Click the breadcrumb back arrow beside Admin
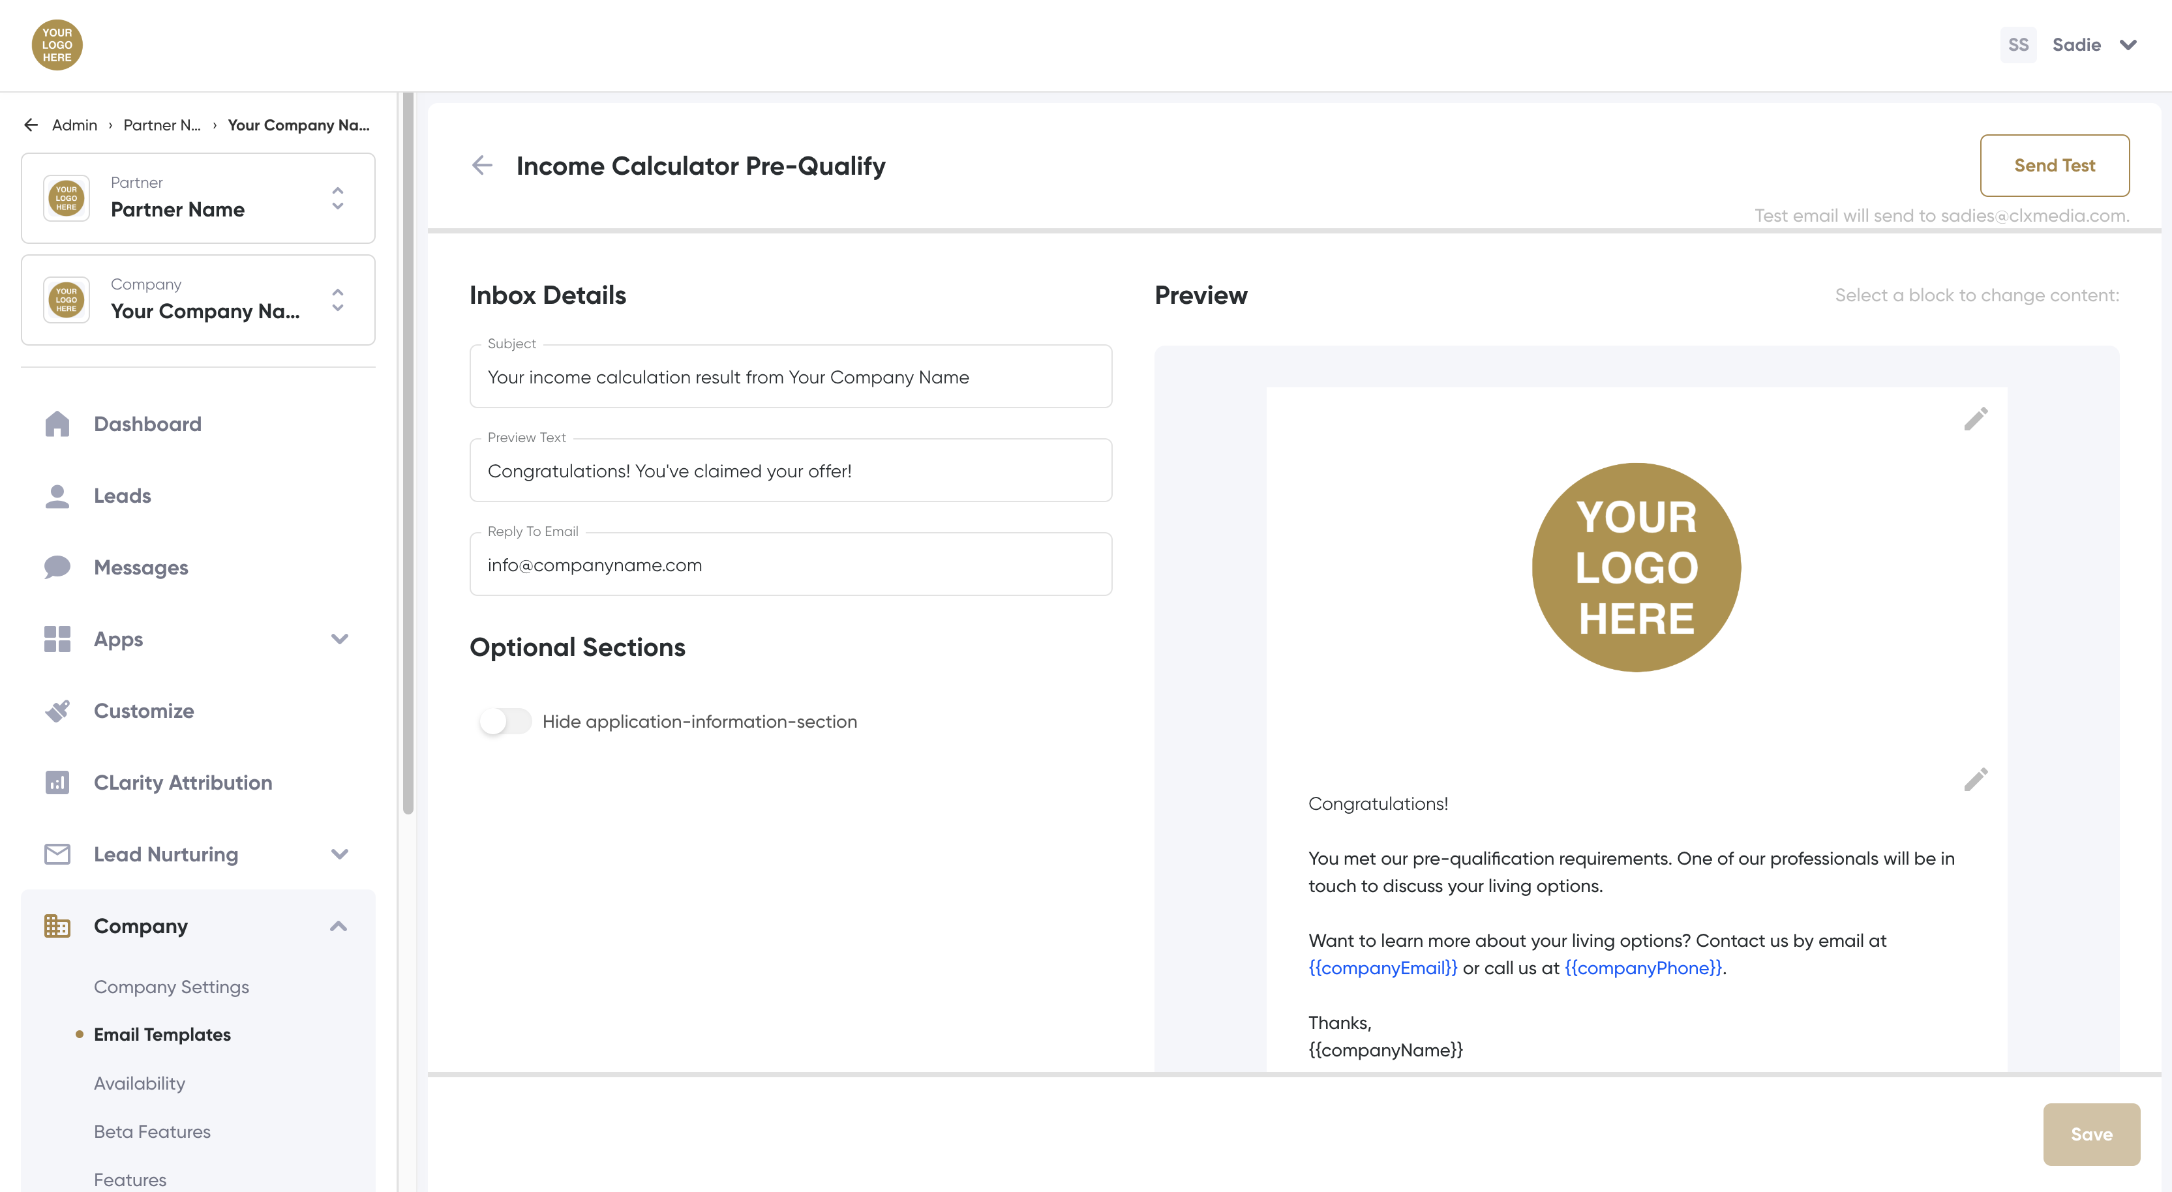Screen dimensions: 2172x1192 tap(31, 125)
